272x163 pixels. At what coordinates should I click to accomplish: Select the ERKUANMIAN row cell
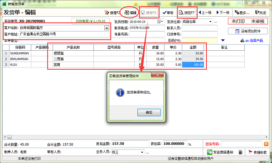coord(20,59)
